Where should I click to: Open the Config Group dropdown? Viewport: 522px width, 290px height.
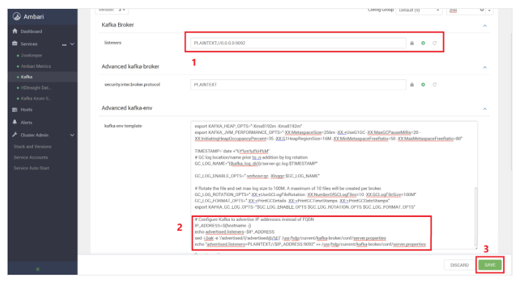click(418, 11)
